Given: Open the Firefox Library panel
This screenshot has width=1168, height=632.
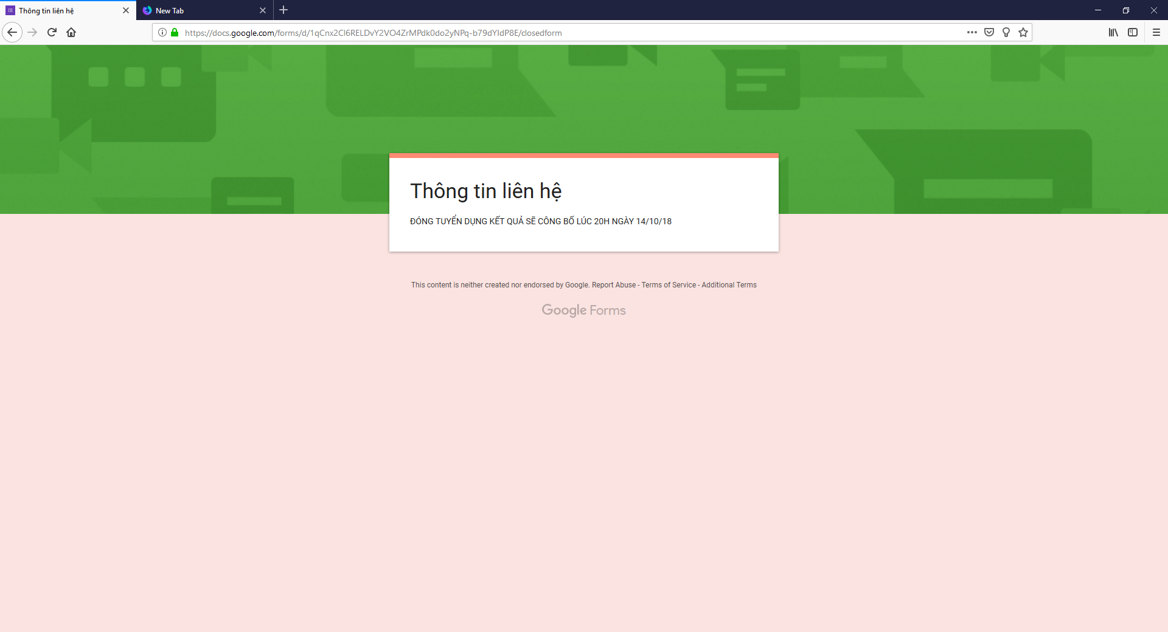Looking at the screenshot, I should [x=1113, y=32].
